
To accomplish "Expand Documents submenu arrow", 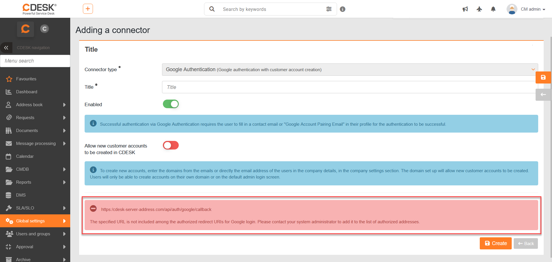I will click(64, 131).
